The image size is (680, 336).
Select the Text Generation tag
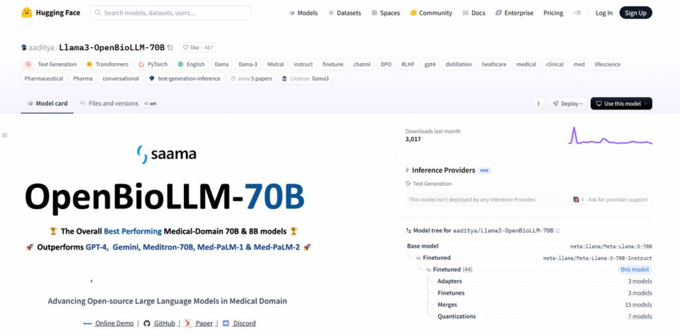pos(52,64)
